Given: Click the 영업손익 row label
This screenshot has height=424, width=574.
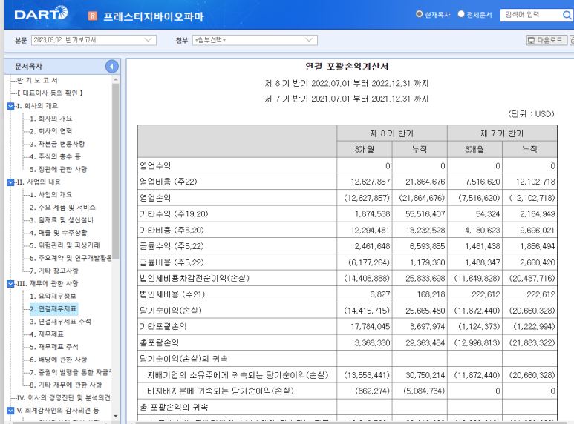Looking at the screenshot, I should pos(155,198).
